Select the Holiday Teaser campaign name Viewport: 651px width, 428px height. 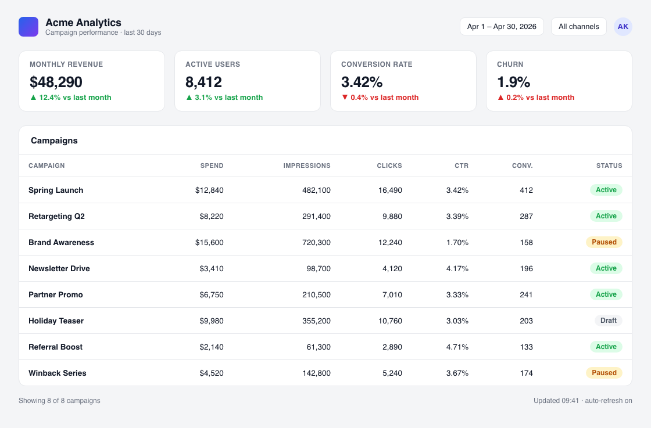coord(56,321)
